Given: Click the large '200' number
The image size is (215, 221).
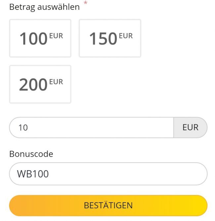Looking at the screenshot, I should coord(33,85).
